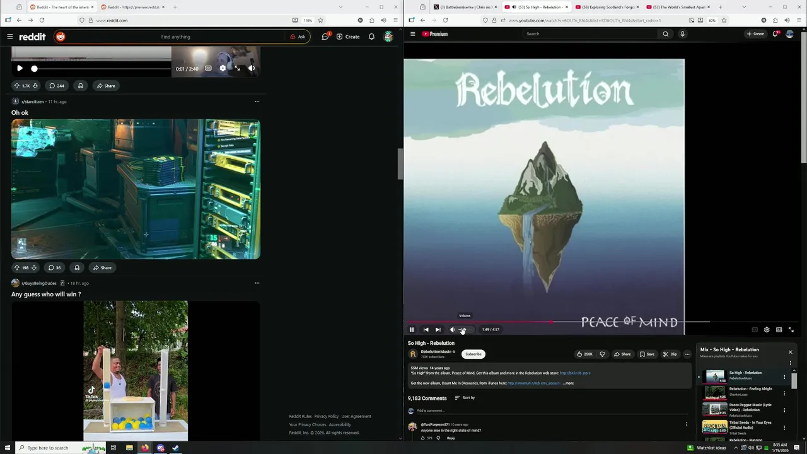The height and width of the screenshot is (454, 807).
Task: Save the So High video to playlist
Action: point(647,354)
